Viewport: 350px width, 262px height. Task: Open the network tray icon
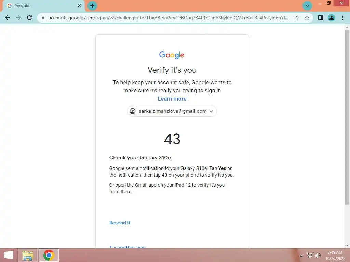pos(310,256)
